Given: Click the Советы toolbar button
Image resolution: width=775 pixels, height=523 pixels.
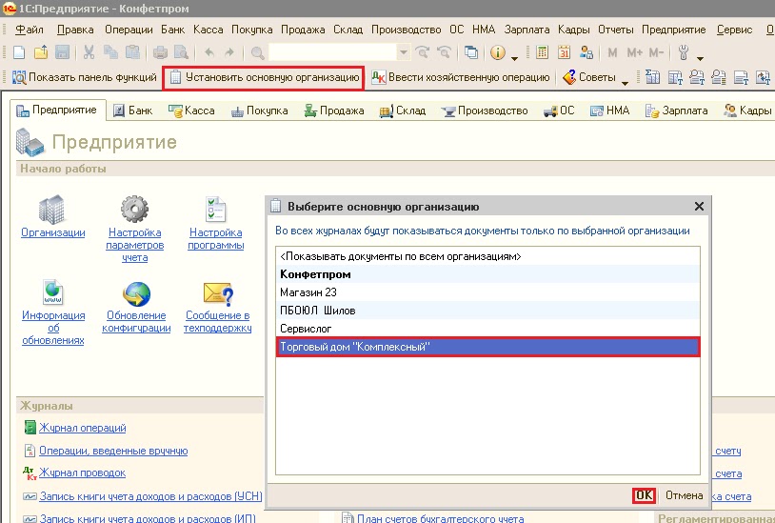Looking at the screenshot, I should tap(589, 77).
